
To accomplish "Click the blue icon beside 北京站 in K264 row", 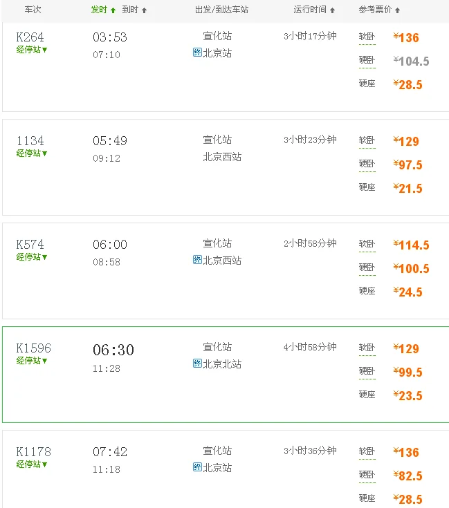I will [197, 53].
